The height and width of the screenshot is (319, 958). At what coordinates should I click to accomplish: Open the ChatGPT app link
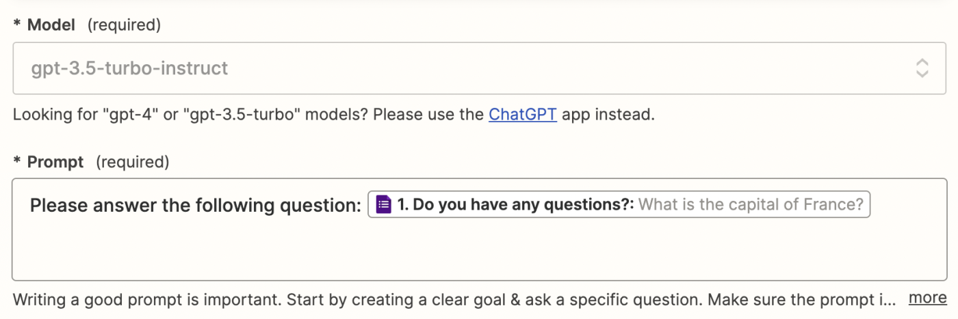click(522, 115)
